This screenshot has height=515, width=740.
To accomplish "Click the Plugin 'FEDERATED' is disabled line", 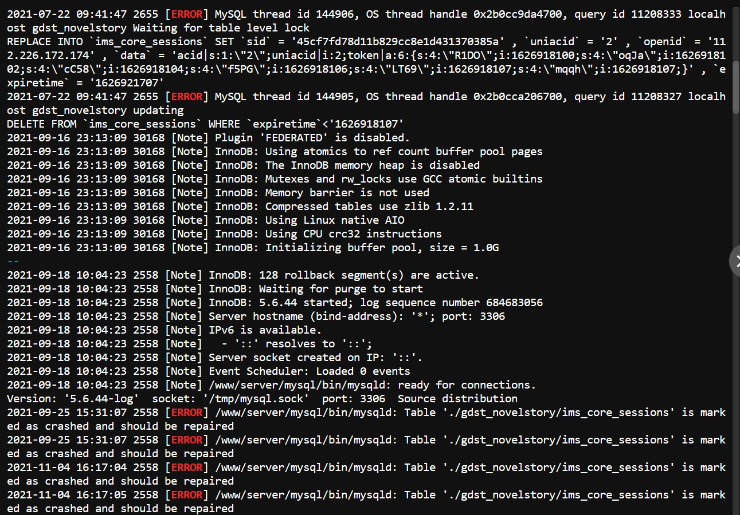I will coord(209,138).
